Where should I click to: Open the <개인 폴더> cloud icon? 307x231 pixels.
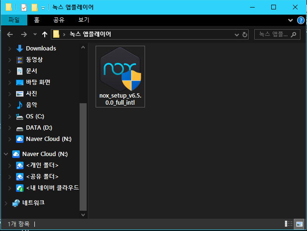click(x=20, y=165)
